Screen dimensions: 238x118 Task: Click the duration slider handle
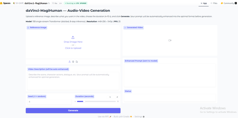point(84,102)
